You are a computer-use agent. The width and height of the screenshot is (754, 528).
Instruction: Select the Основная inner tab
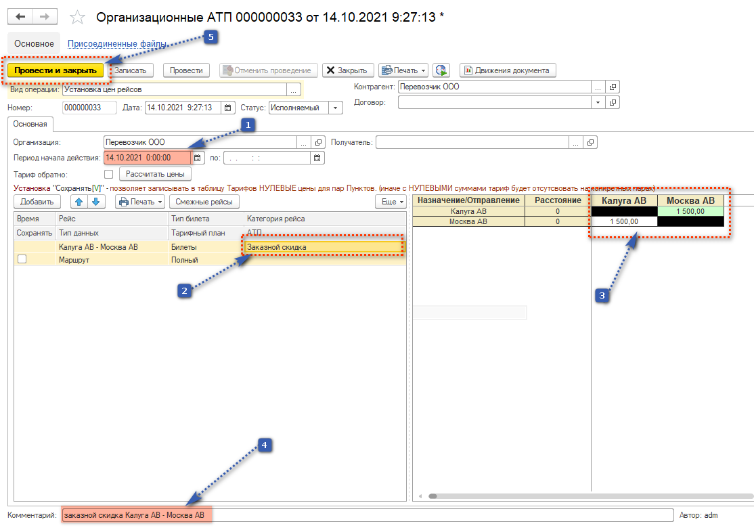coord(30,124)
